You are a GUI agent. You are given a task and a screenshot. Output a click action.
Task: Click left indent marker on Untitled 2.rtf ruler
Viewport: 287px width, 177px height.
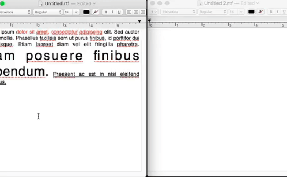click(x=149, y=20)
